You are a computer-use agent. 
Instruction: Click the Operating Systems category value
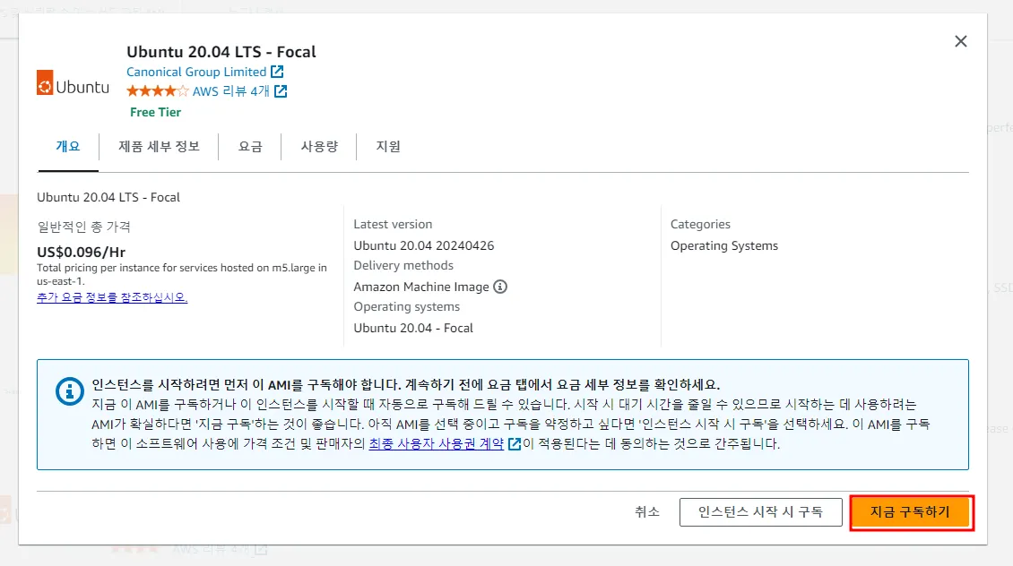724,246
